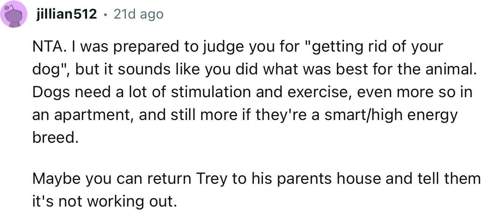The height and width of the screenshot is (210, 483).
Task: Click the jillian512 user avatar icon
Action: point(14,14)
